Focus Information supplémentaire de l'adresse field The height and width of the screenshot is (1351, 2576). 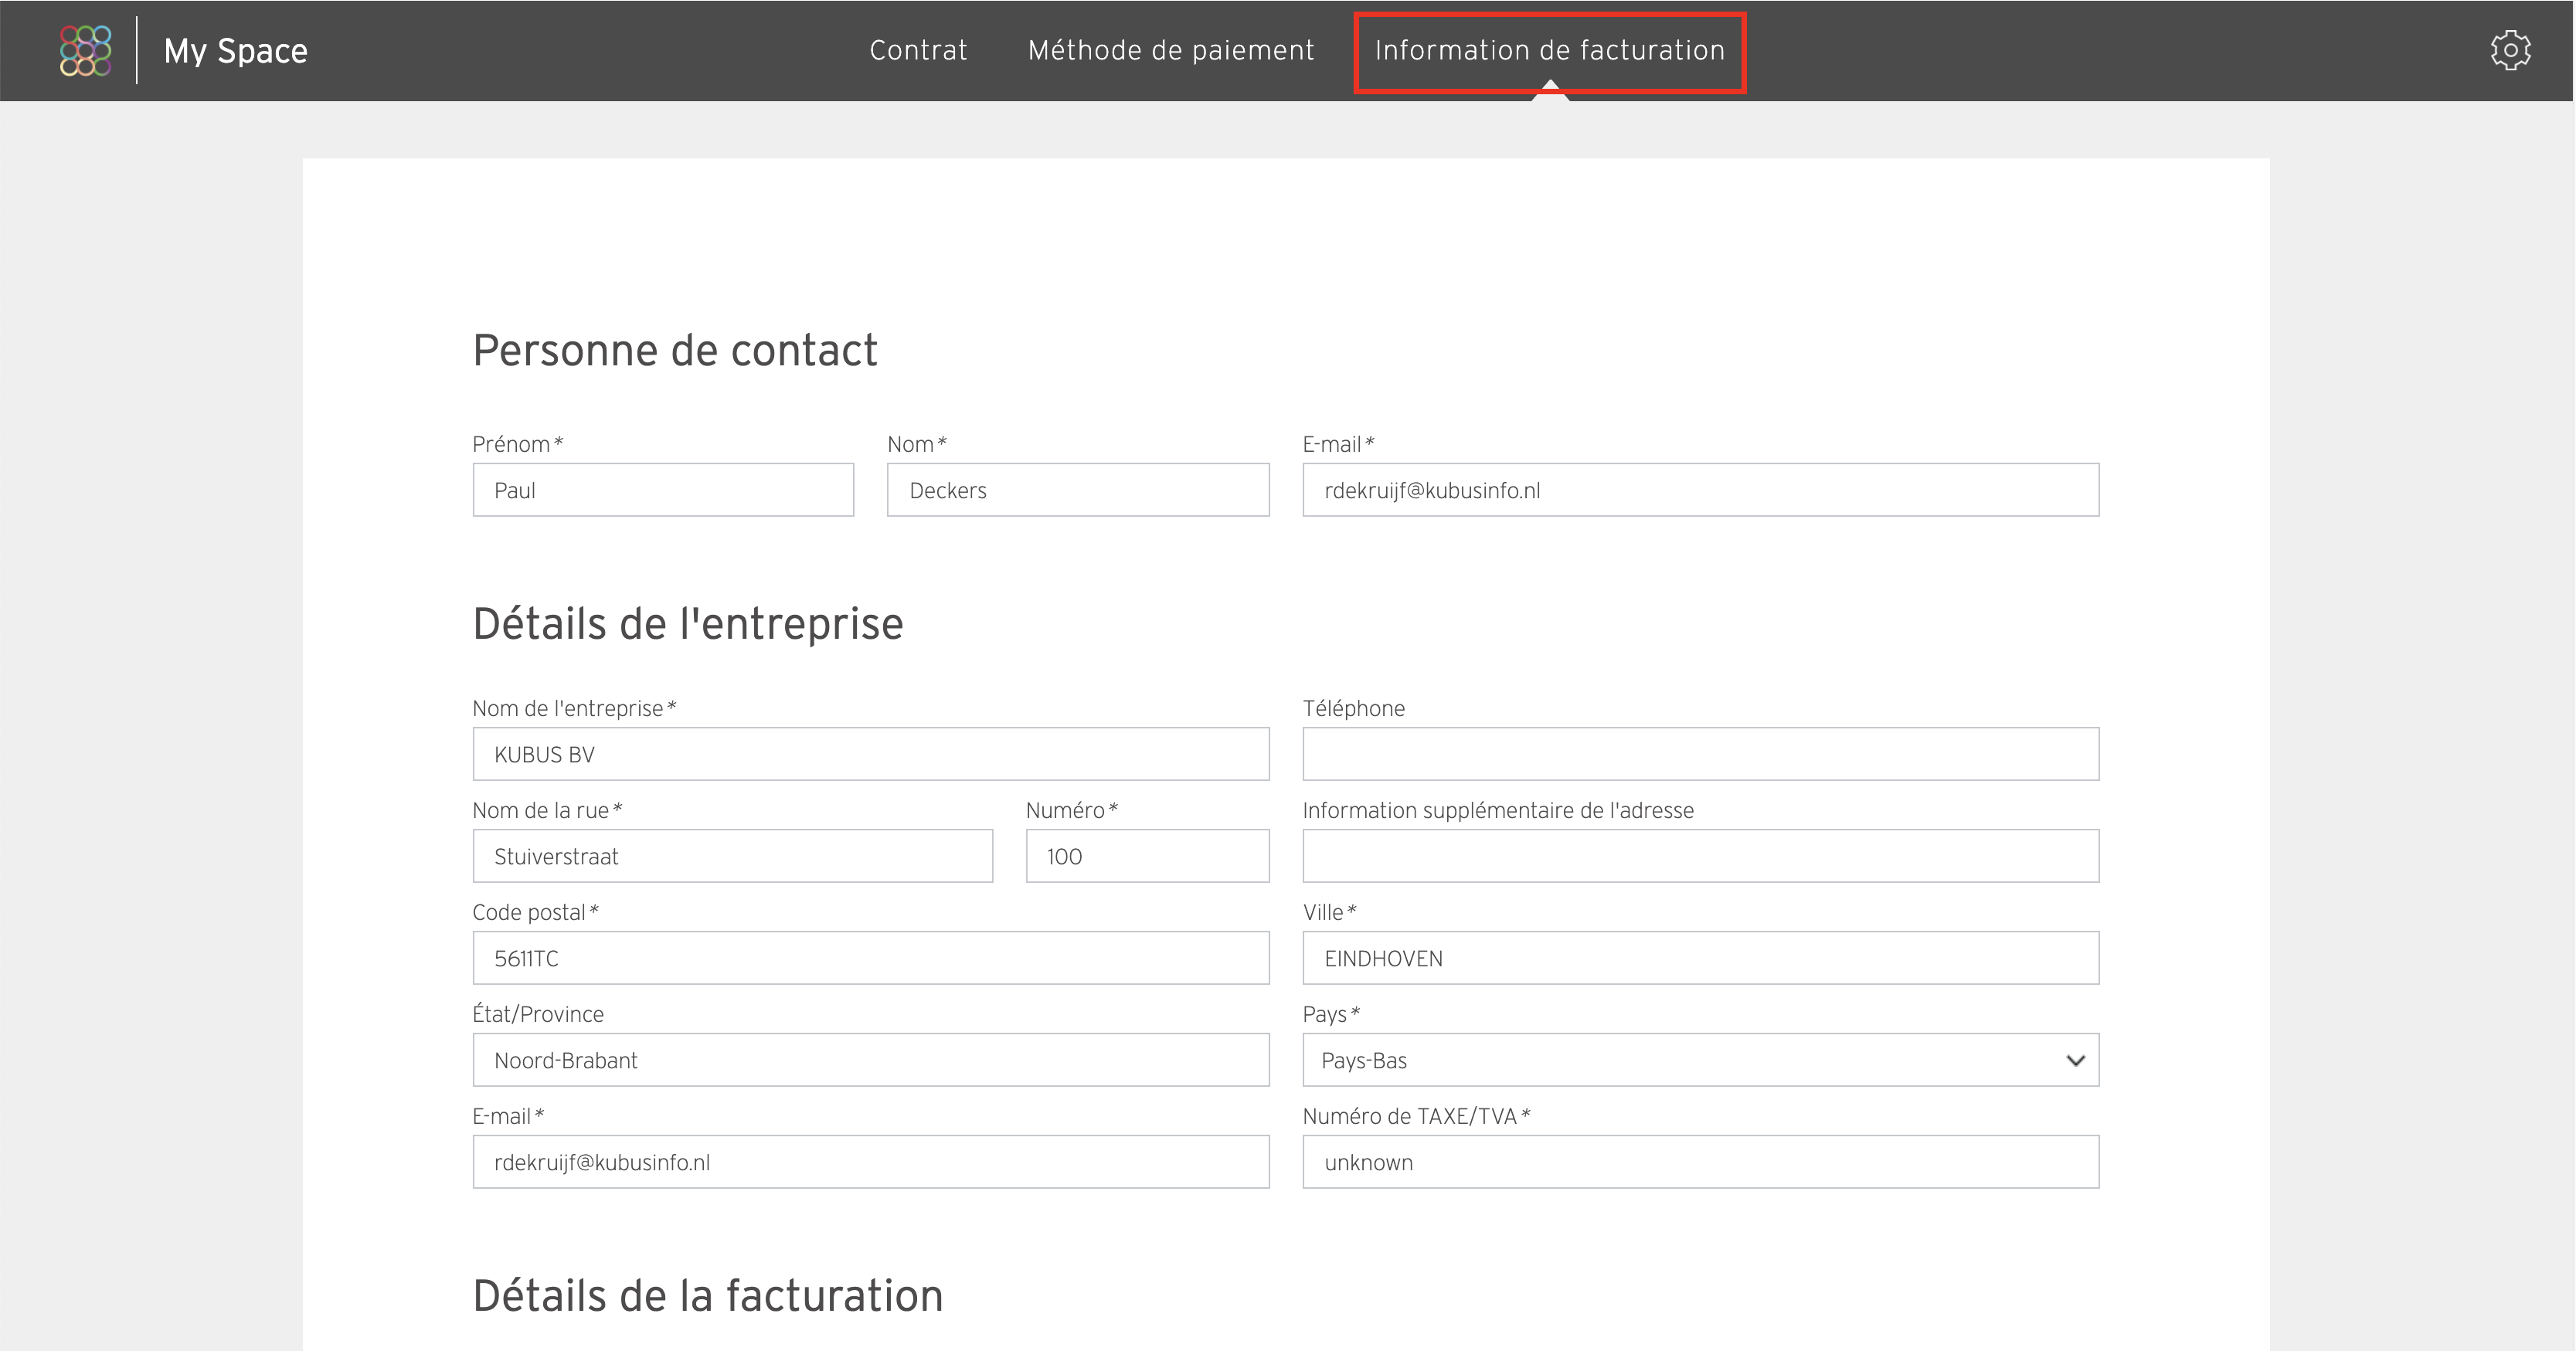click(x=1700, y=856)
